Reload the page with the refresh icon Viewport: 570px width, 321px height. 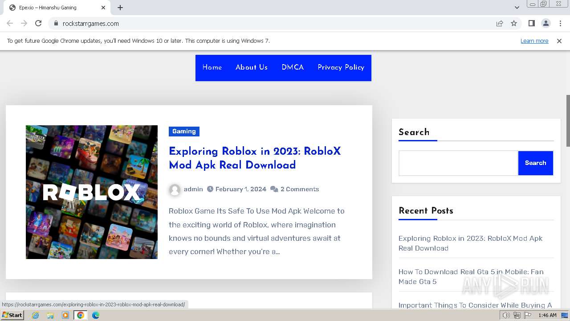point(38,23)
